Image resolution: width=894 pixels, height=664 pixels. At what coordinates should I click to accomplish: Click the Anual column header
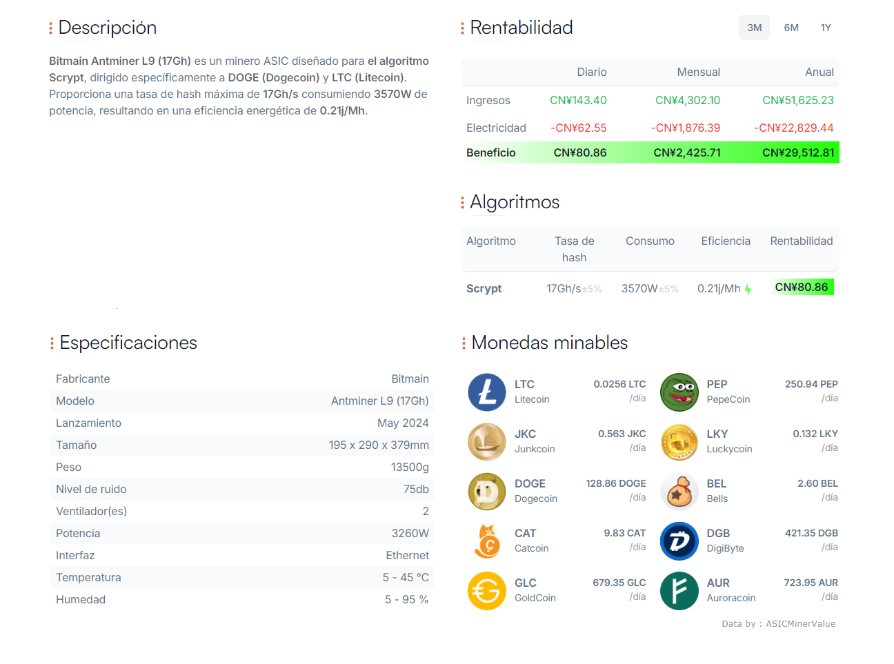[819, 72]
